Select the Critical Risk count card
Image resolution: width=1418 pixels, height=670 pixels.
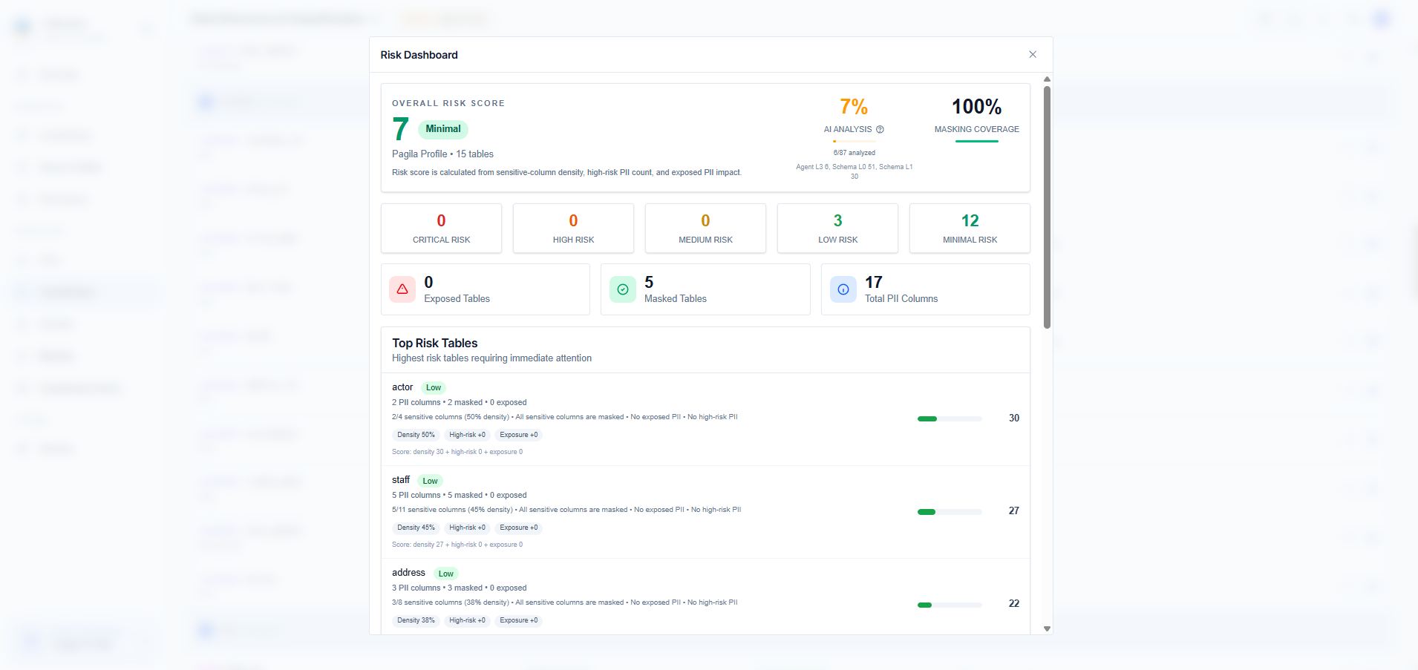[441, 229]
